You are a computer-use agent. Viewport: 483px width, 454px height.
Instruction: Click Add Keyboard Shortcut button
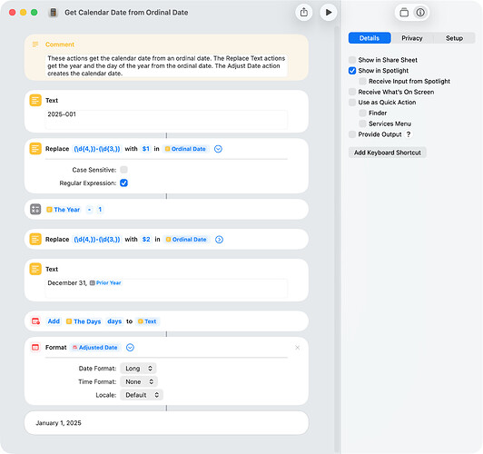[x=387, y=153]
